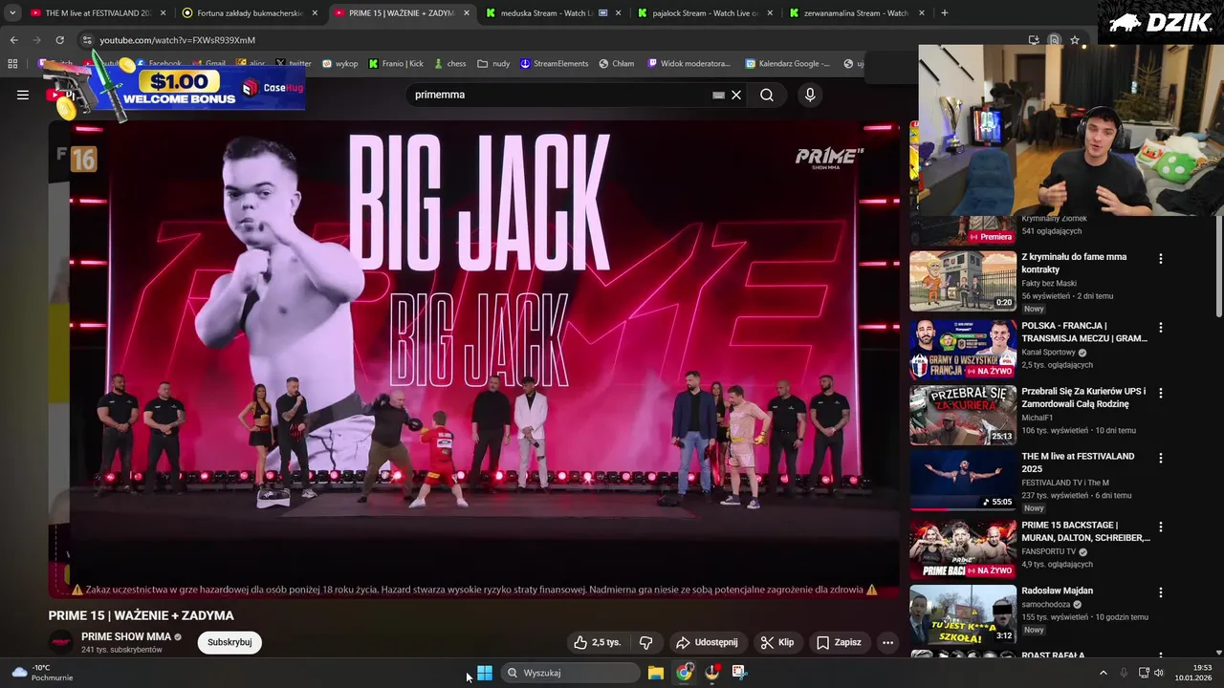Open the tab search dropdown arrow
The image size is (1224, 688).
coord(12,13)
